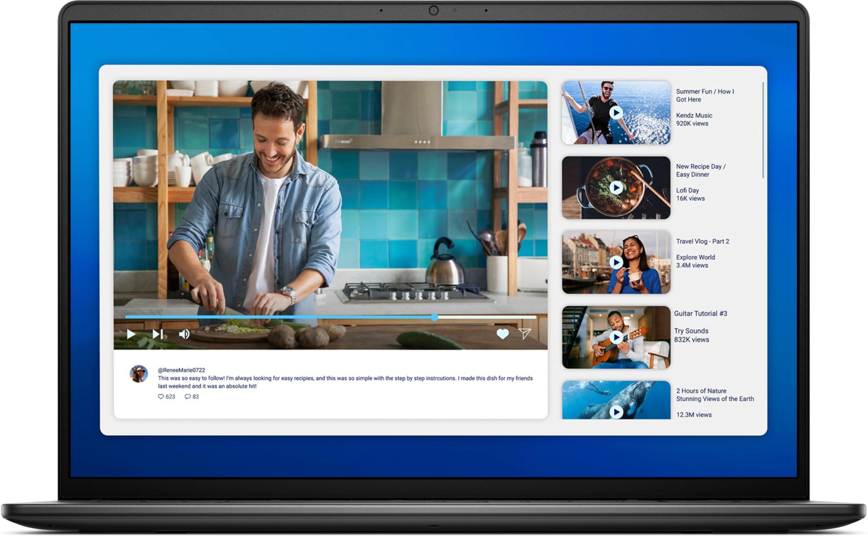Image resolution: width=868 pixels, height=536 pixels.
Task: Play 'Summer Fun / How I Got Here'
Action: coord(616,113)
